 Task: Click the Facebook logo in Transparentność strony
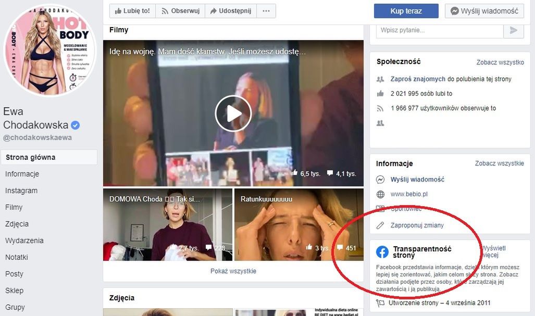pos(382,252)
